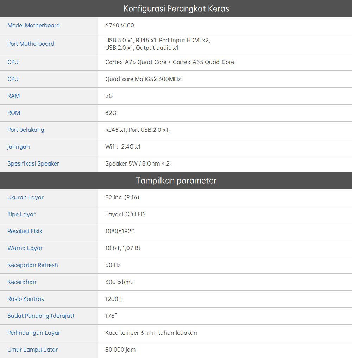Select the GPU row label
The image size is (352, 358).
point(13,79)
